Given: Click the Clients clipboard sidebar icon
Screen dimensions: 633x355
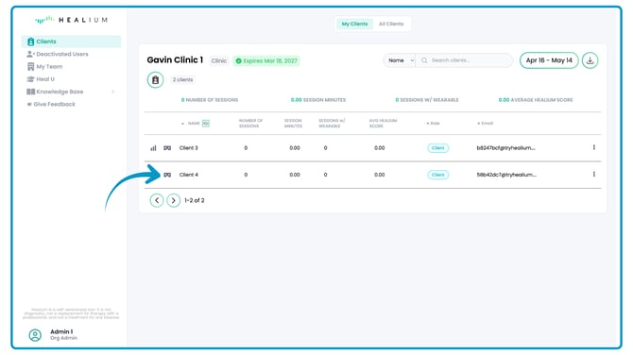Looking at the screenshot, I should (x=30, y=42).
